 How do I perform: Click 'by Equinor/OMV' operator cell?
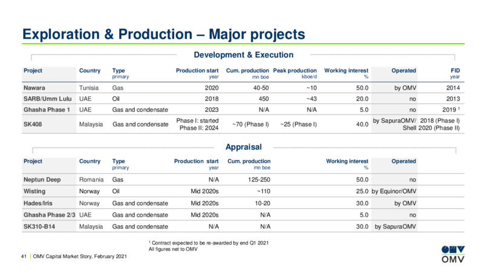[x=394, y=191]
